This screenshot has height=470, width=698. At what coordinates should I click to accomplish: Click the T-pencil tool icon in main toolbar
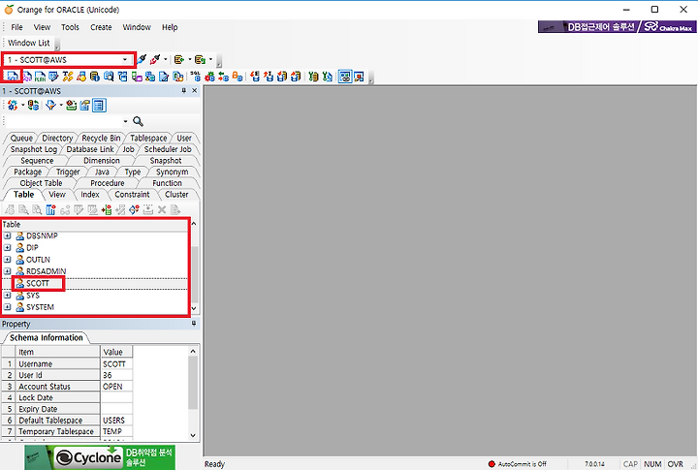[x=68, y=77]
